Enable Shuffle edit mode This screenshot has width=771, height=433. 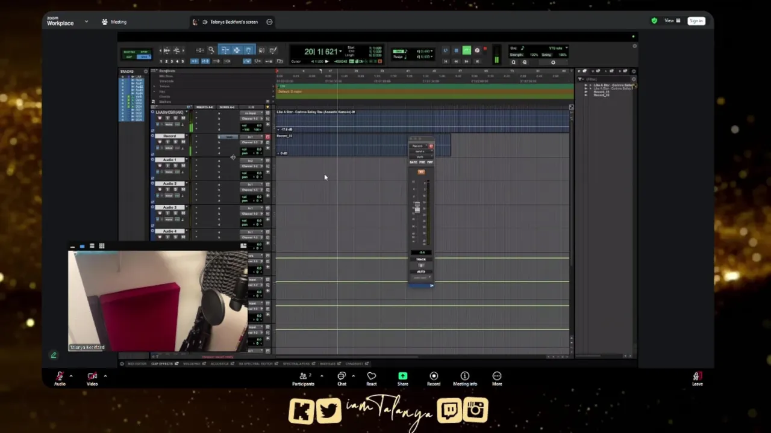pos(129,52)
